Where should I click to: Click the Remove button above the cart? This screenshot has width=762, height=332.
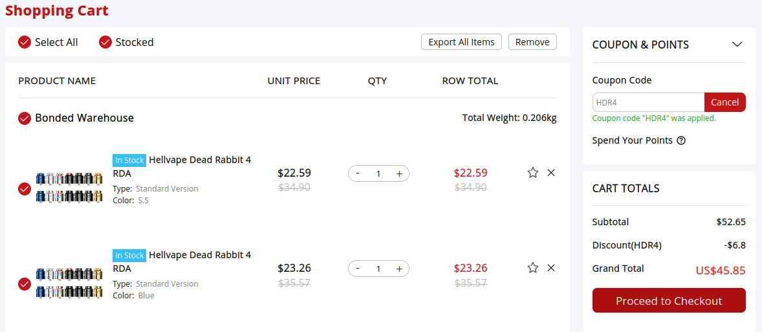click(x=532, y=42)
